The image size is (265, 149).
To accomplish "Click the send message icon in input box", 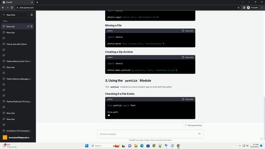I will [x=199, y=134].
